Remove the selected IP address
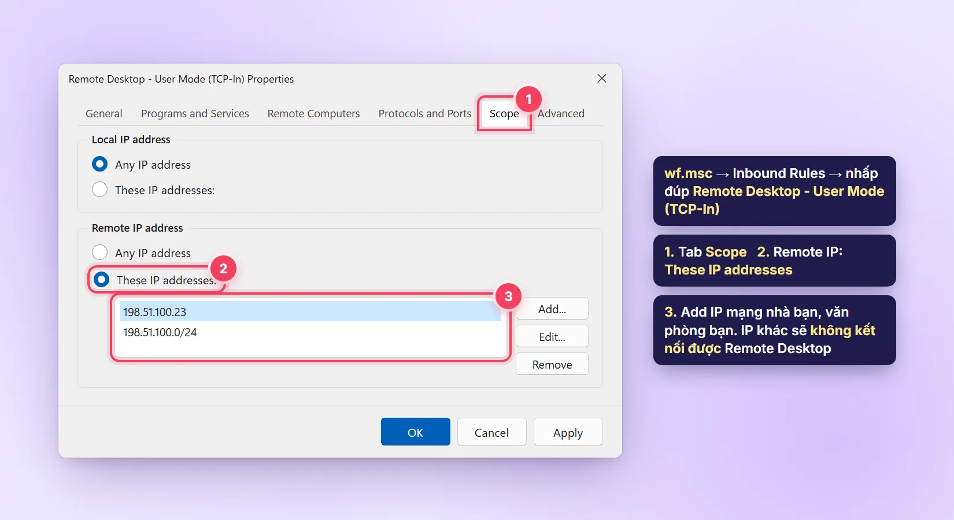954x520 pixels. (x=552, y=364)
